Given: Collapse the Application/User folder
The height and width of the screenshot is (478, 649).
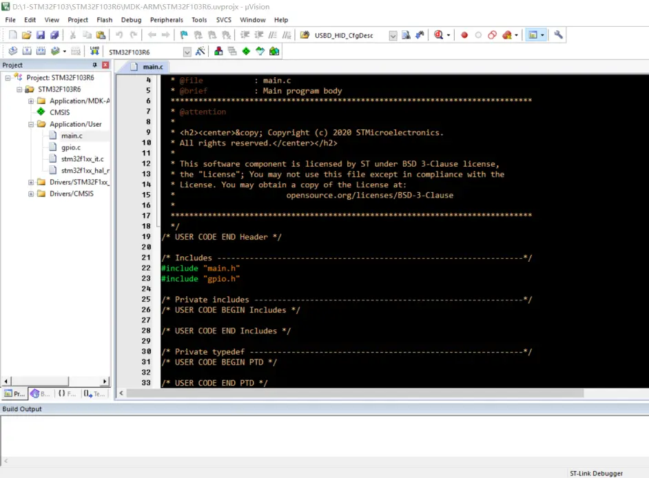Looking at the screenshot, I should point(31,124).
